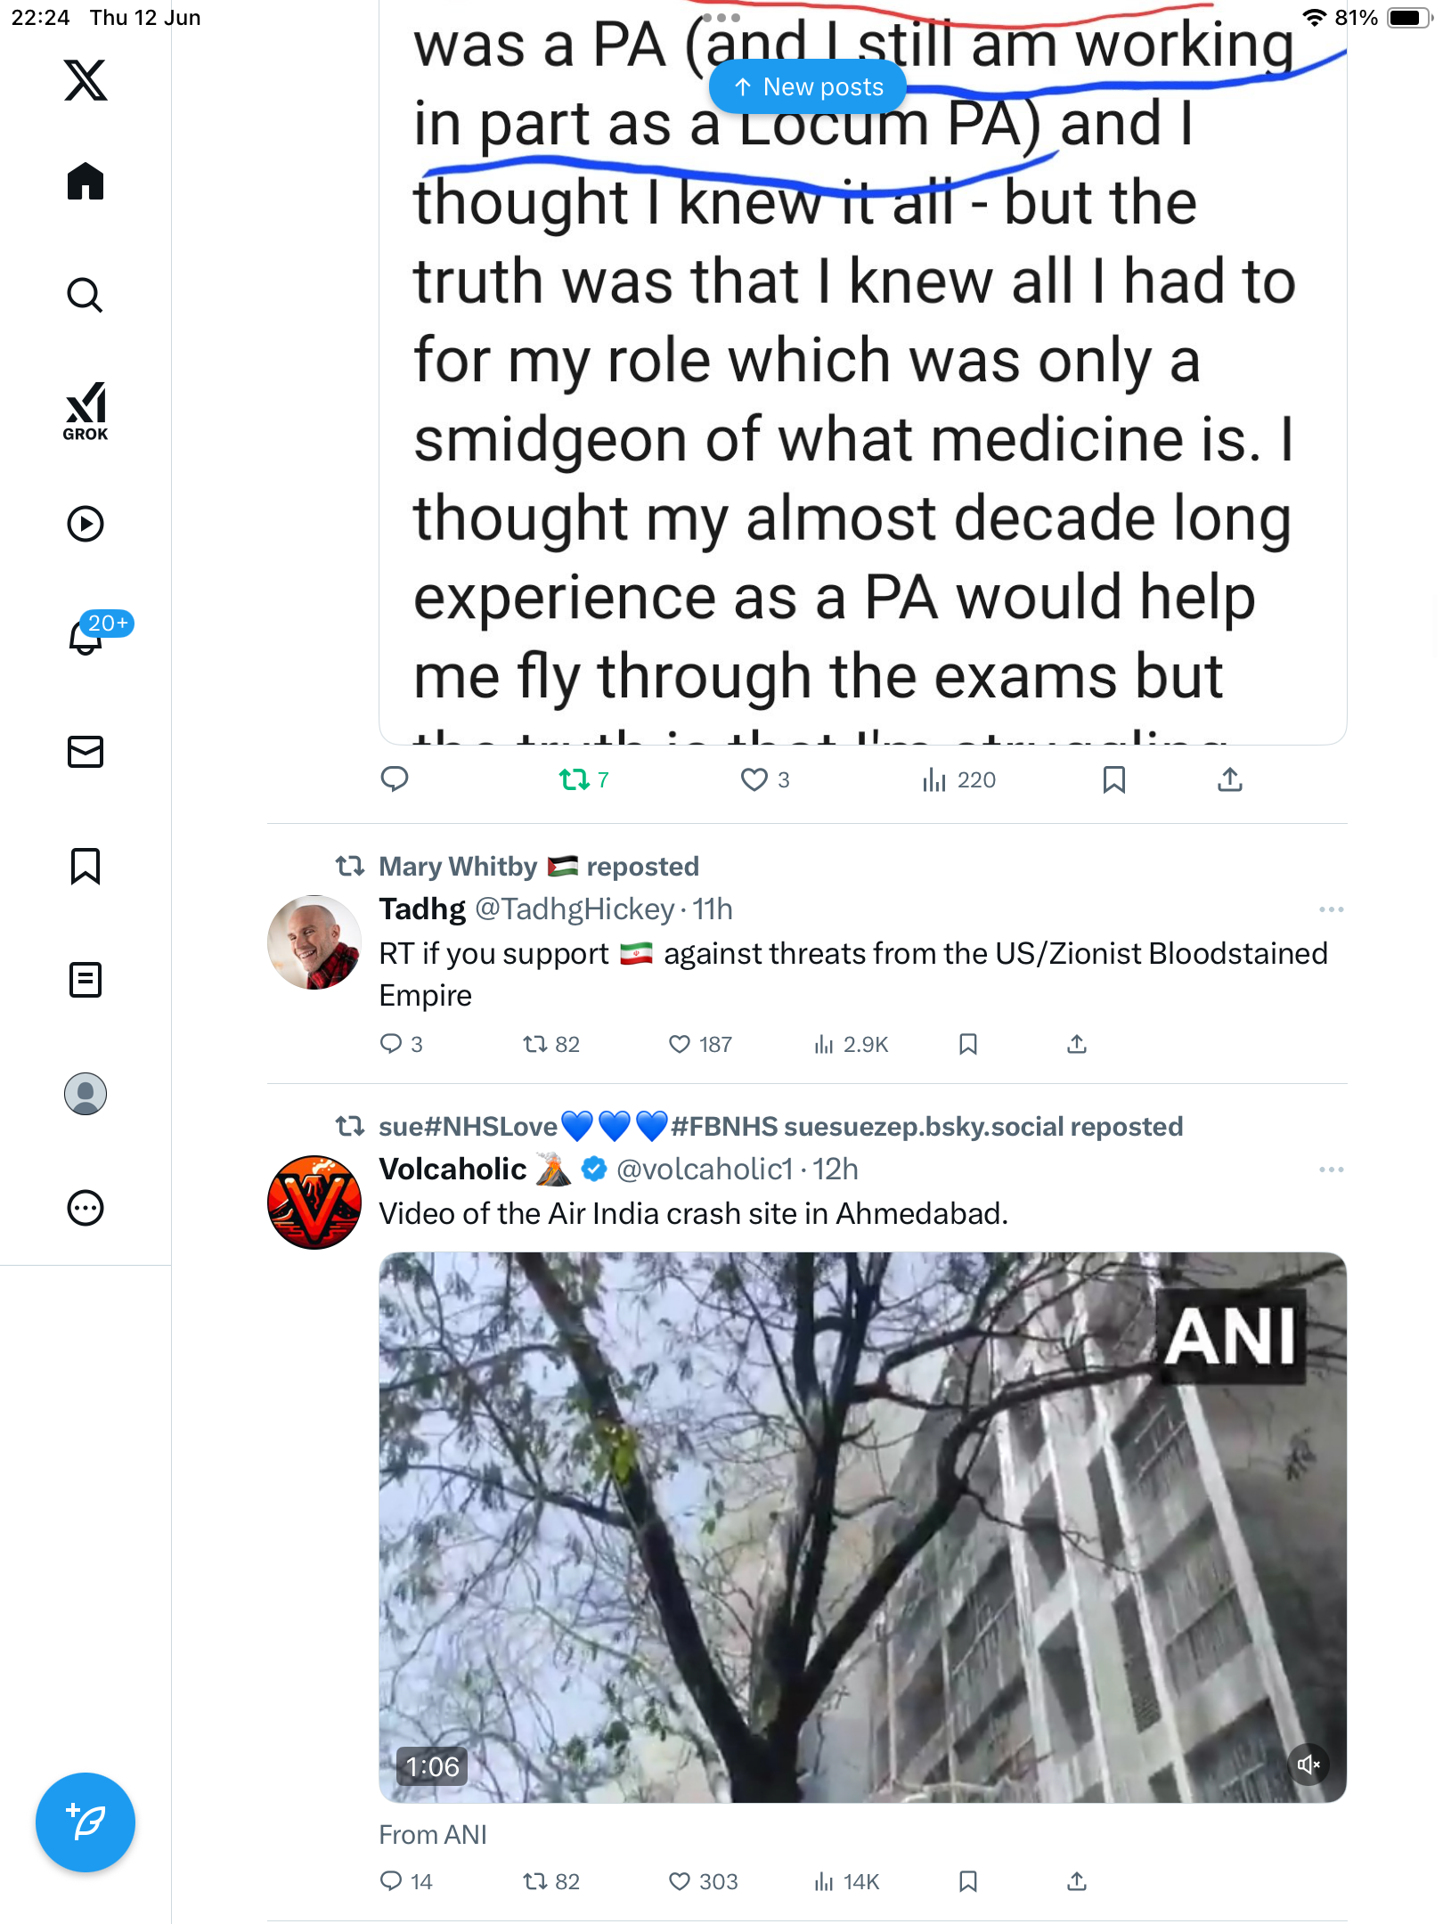Open more options on Tadhg's tweet
This screenshot has height=1924, width=1443.
[x=1331, y=909]
